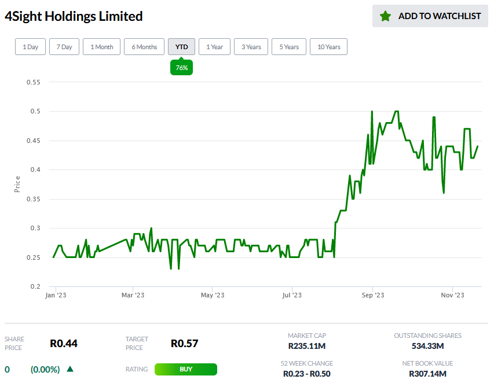Show the 10 Years chart

pos(328,47)
